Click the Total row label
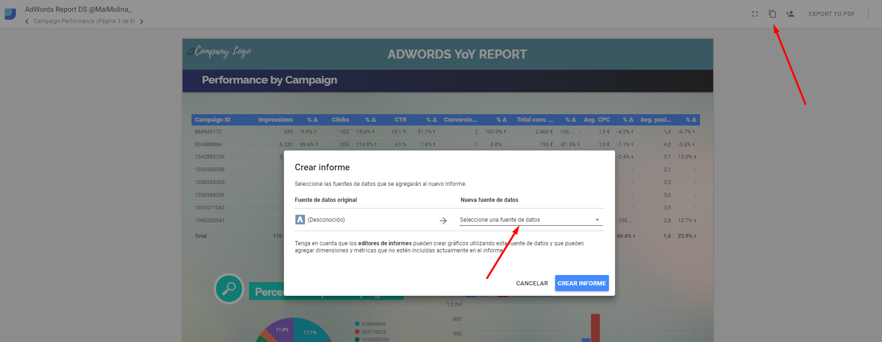The width and height of the screenshot is (882, 342). pyautogui.click(x=201, y=236)
